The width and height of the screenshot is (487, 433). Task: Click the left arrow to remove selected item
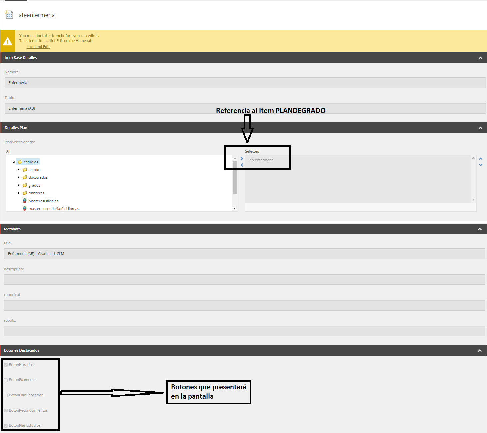[x=242, y=165]
